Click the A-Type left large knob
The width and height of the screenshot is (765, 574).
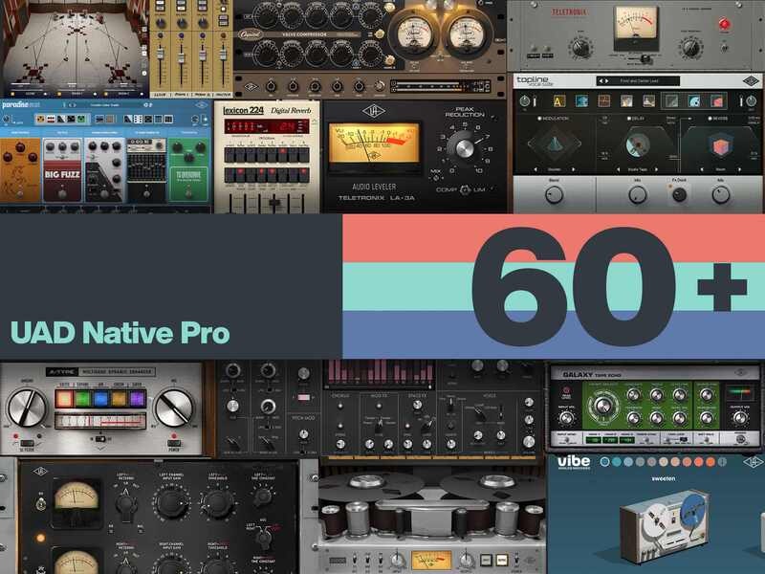27,408
